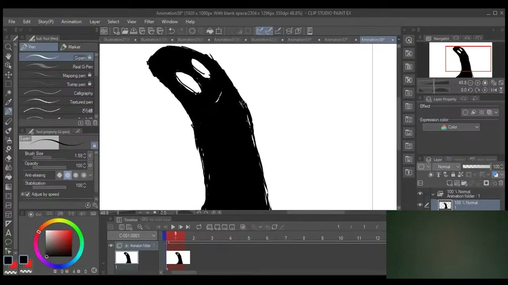Select the Move layer tool

tap(8, 74)
